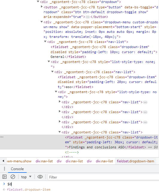
Task: Select the General fieldset element row
Action: pyautogui.click(x=104, y=52)
